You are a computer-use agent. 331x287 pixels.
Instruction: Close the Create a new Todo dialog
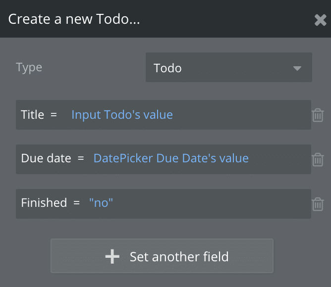(320, 20)
